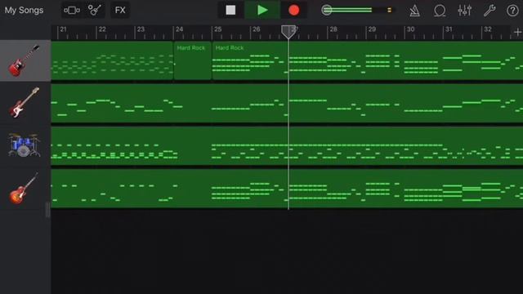
Task: Open the Loop Browser icon
Action: (x=440, y=11)
